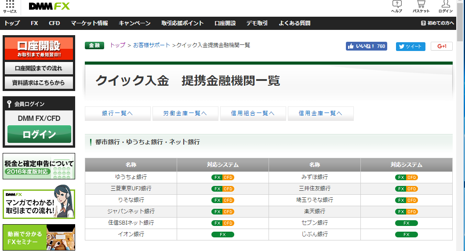Screen dimensions: 465x251
Task: Click the green ログイン button
Action: point(39,134)
